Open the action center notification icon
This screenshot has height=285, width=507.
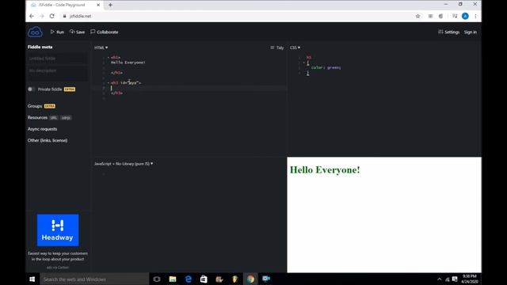[x=455, y=279]
